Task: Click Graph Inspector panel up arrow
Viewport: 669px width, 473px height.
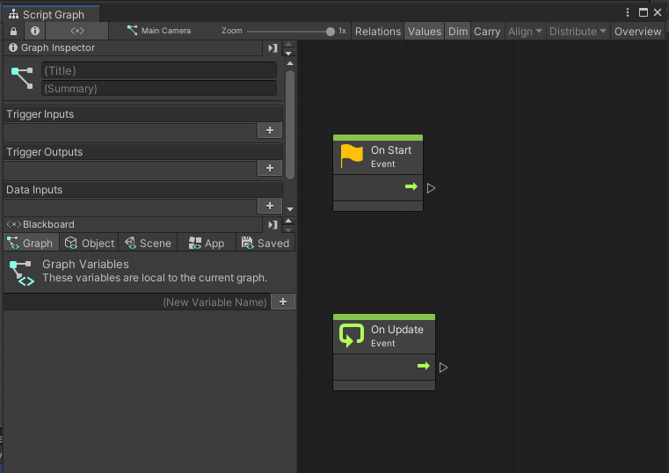Action: coord(288,44)
